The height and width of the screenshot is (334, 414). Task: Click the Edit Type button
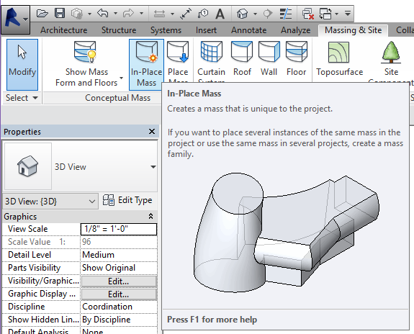[x=127, y=200]
